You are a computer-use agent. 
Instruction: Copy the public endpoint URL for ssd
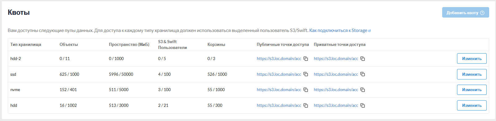tap(306, 74)
